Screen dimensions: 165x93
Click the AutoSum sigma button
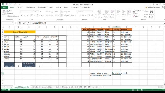tap(137, 11)
